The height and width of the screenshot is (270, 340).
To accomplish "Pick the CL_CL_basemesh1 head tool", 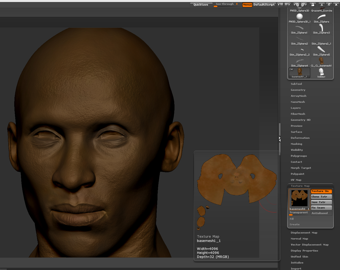I will pyautogui.click(x=321, y=62).
